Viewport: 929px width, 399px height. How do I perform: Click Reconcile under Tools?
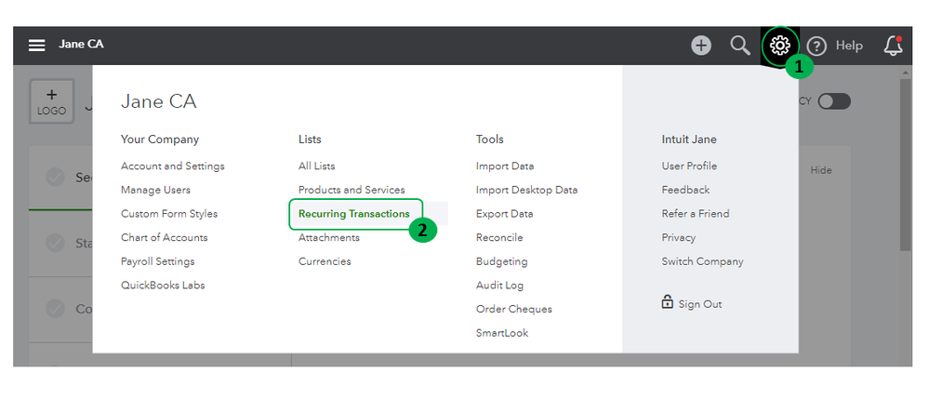(x=498, y=238)
